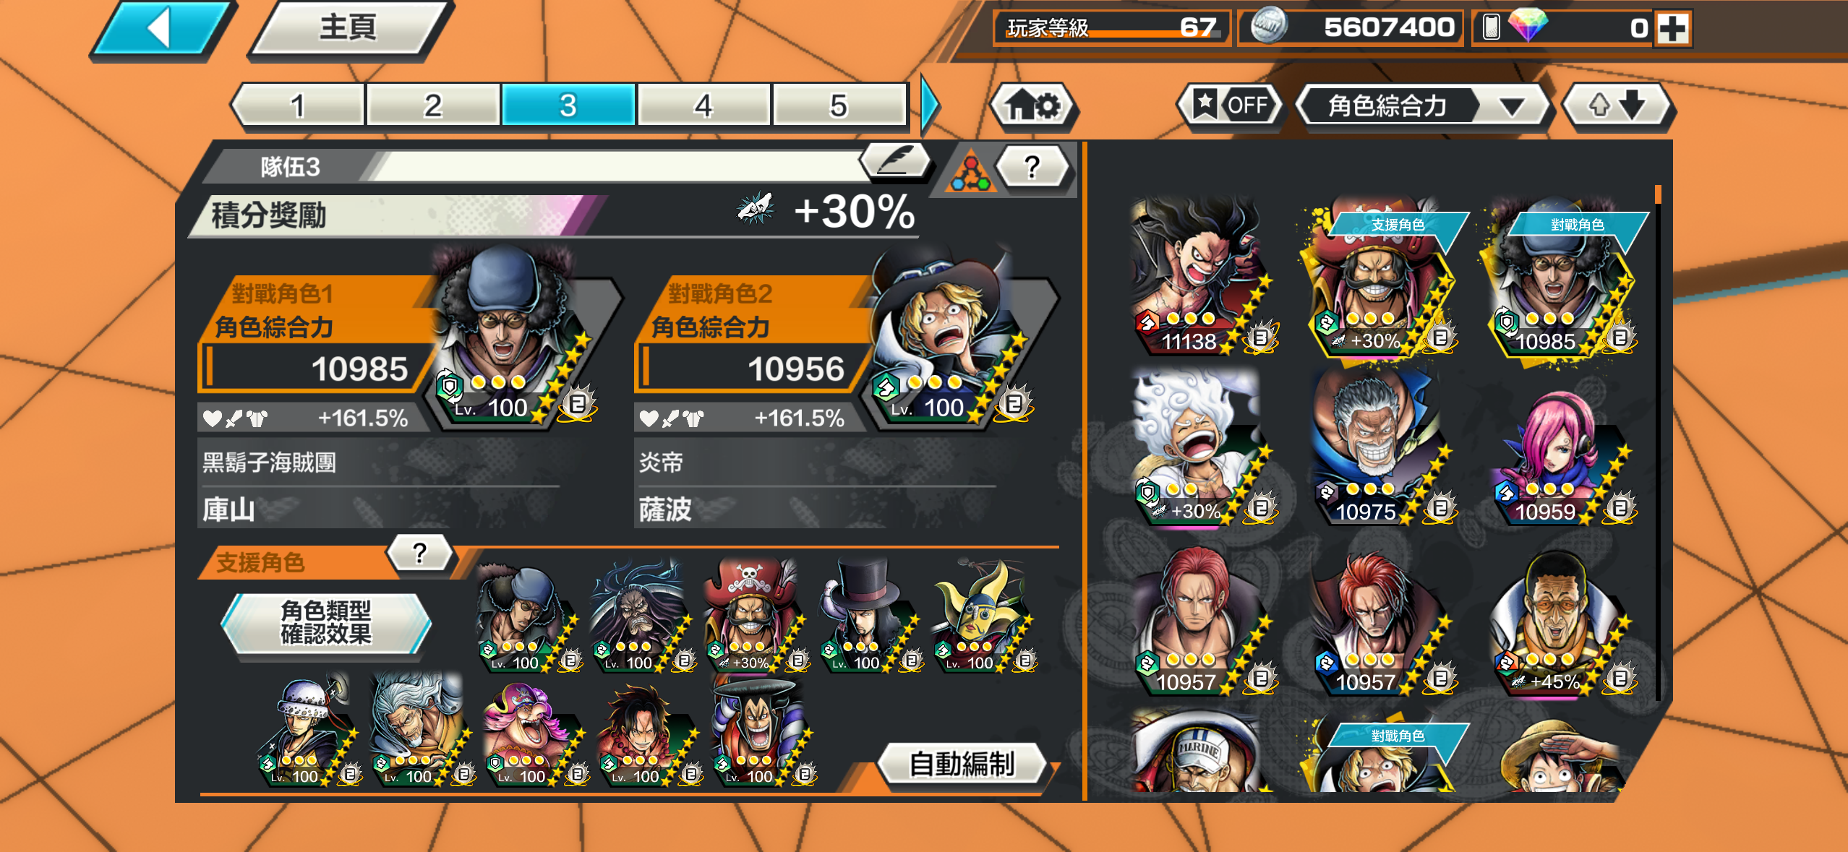Screen dimensions: 1848x852
Task: Tap the help question mark beside team name
Action: [x=1032, y=167]
